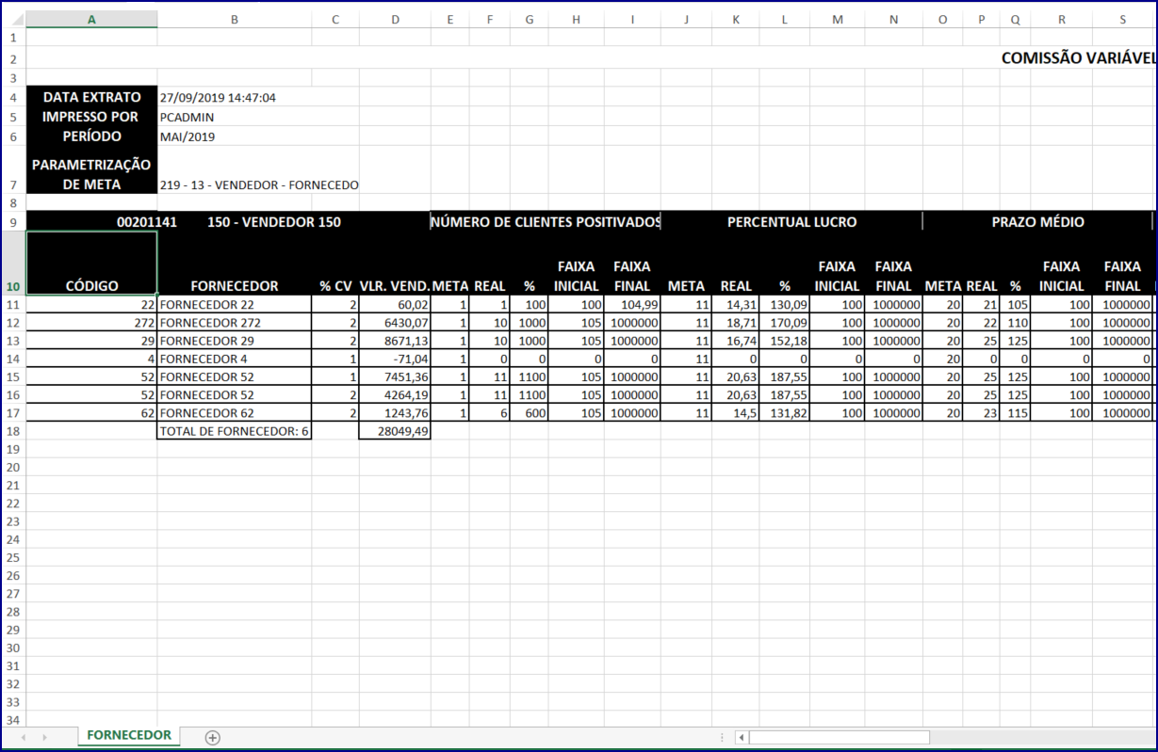The image size is (1158, 752).
Task: Select column B header
Action: [234, 19]
